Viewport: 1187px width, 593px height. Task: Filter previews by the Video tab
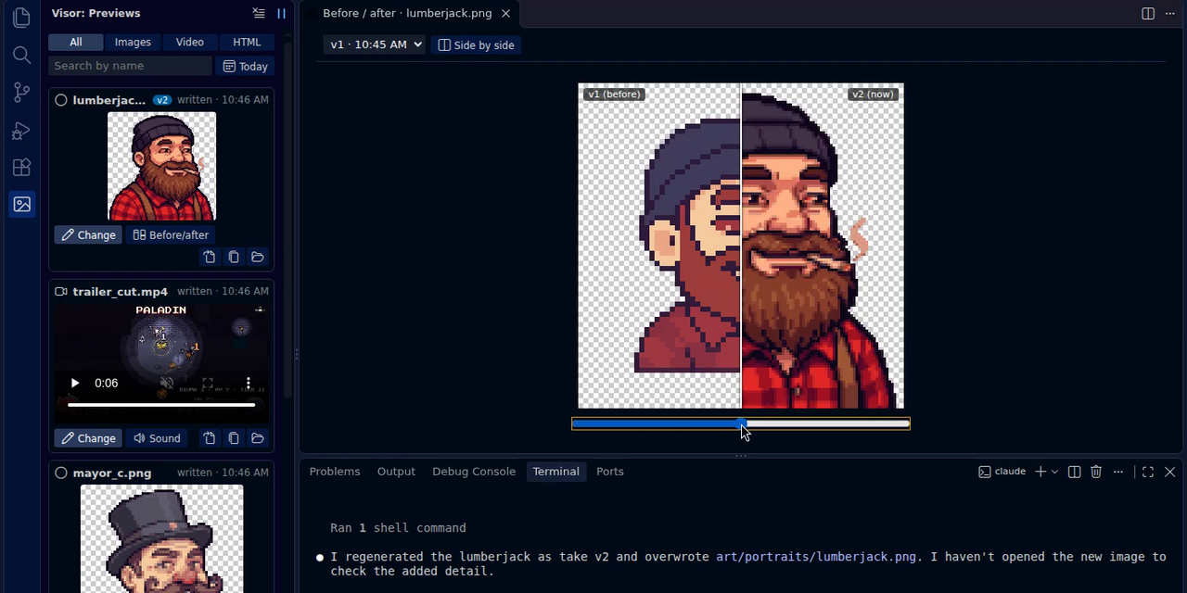pyautogui.click(x=190, y=42)
